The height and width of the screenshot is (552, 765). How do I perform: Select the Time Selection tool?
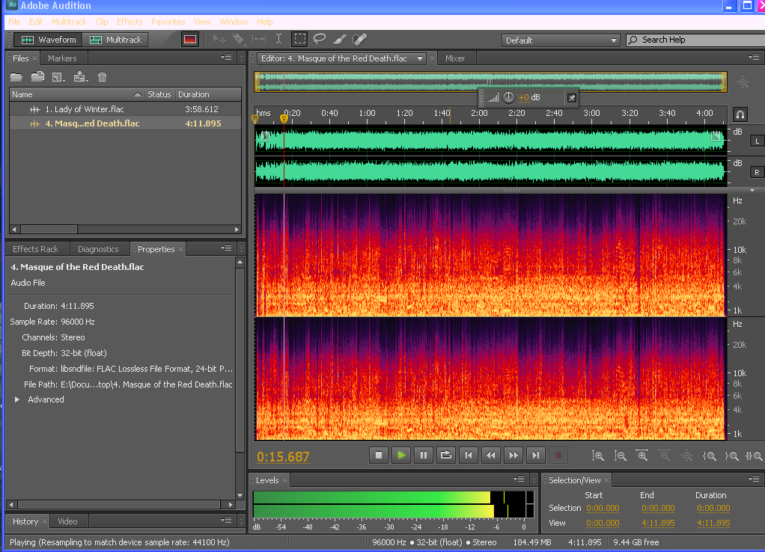point(278,40)
